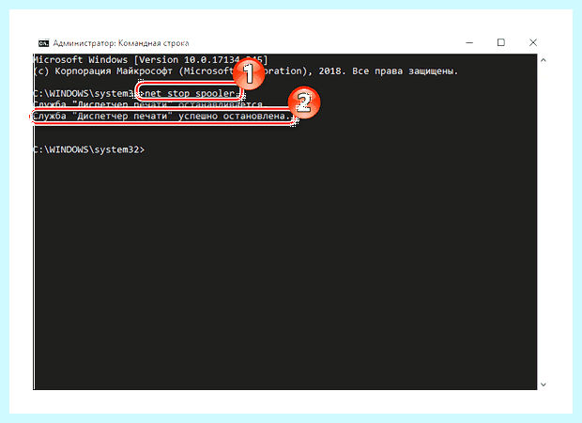Close the Command Prompt window
Screen dimensions: 582x423
(533, 42)
